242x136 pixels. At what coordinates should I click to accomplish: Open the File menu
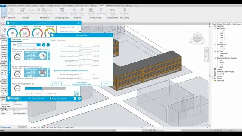(x=3, y=6)
